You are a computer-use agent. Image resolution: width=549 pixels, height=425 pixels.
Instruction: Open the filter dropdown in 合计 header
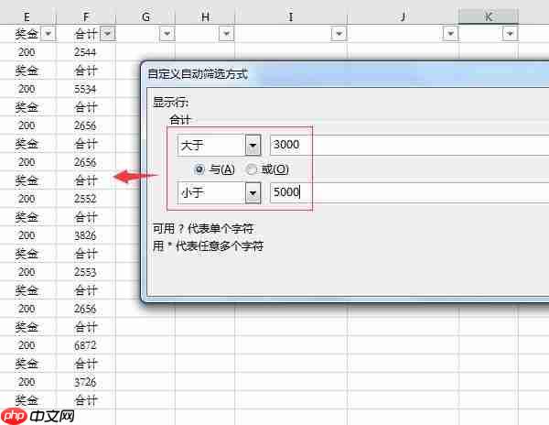tap(108, 34)
